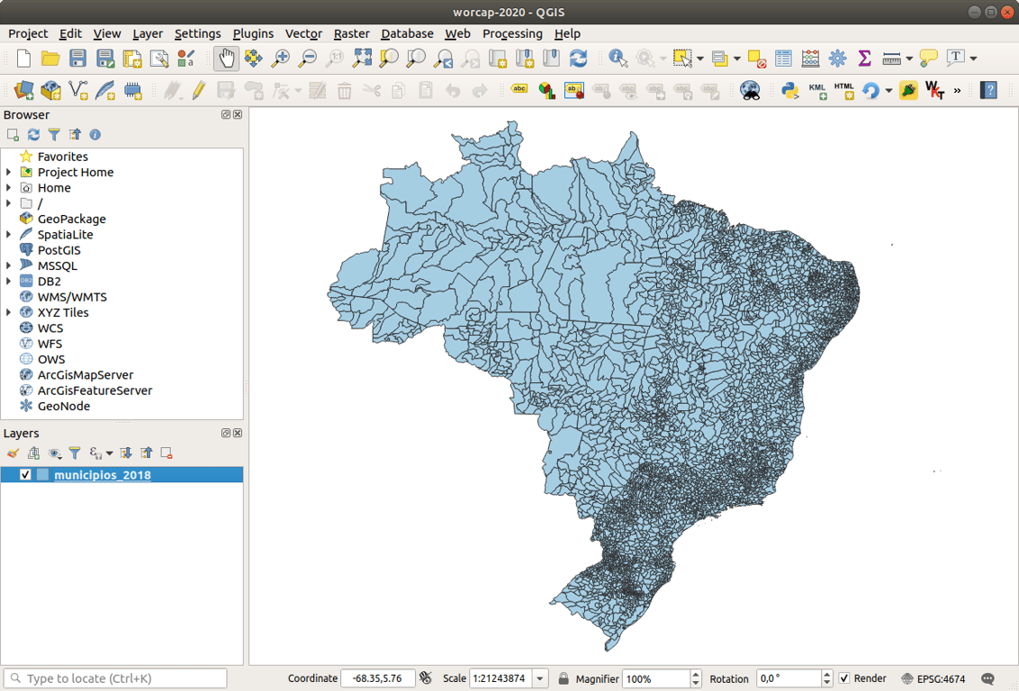Toggle Filter Legend in Layers panel
This screenshot has height=691, width=1019.
(x=76, y=453)
